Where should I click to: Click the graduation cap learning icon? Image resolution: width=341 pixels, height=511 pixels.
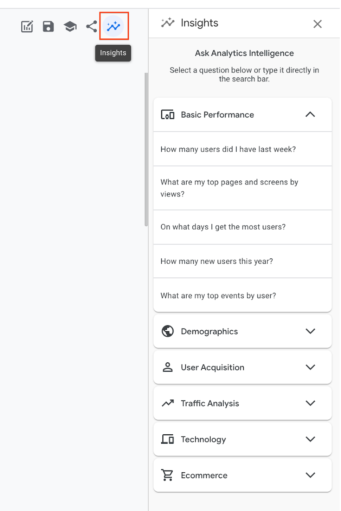[x=70, y=27]
